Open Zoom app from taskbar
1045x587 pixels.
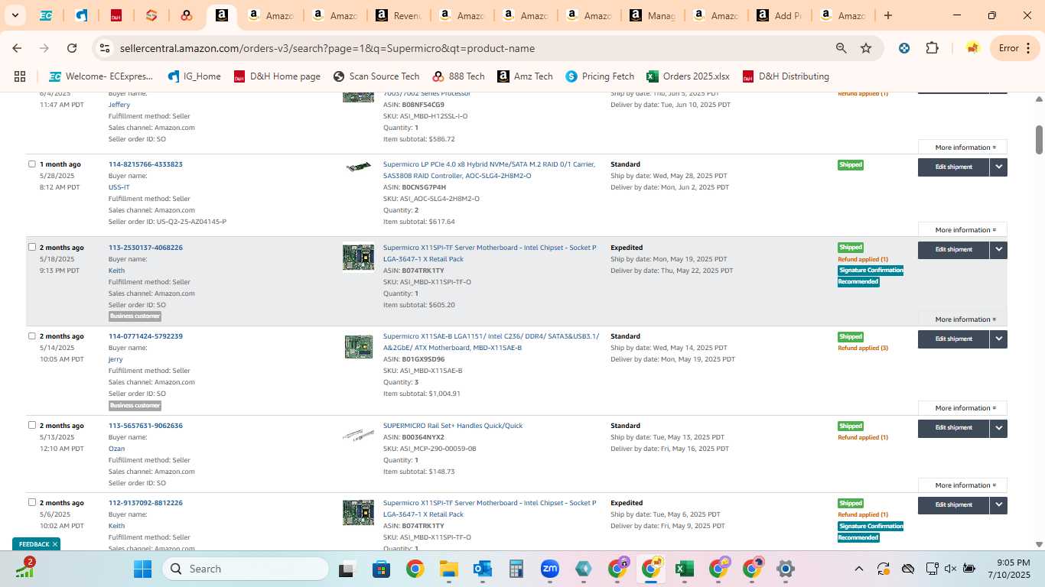pyautogui.click(x=549, y=569)
